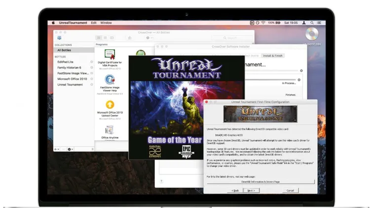Screen dimensions: 370x208
Task: Click the EditPad Lite bottle status indicator
Action: tap(92, 62)
